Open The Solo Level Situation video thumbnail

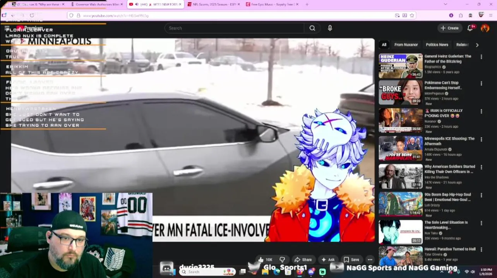pos(401,232)
